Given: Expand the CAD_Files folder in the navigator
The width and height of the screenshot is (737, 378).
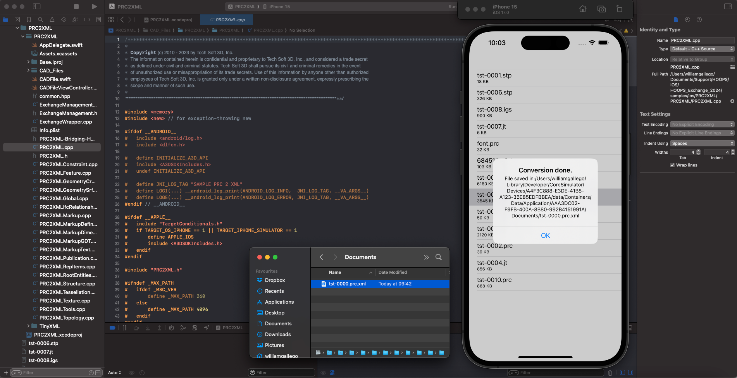Looking at the screenshot, I should tap(28, 70).
